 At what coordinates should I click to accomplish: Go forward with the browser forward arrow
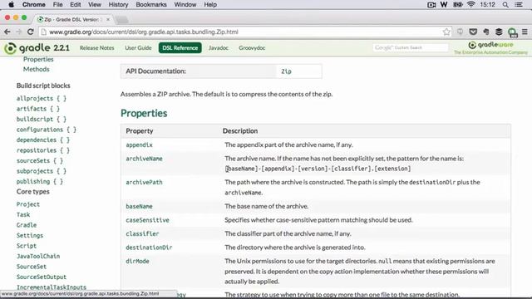click(x=18, y=32)
